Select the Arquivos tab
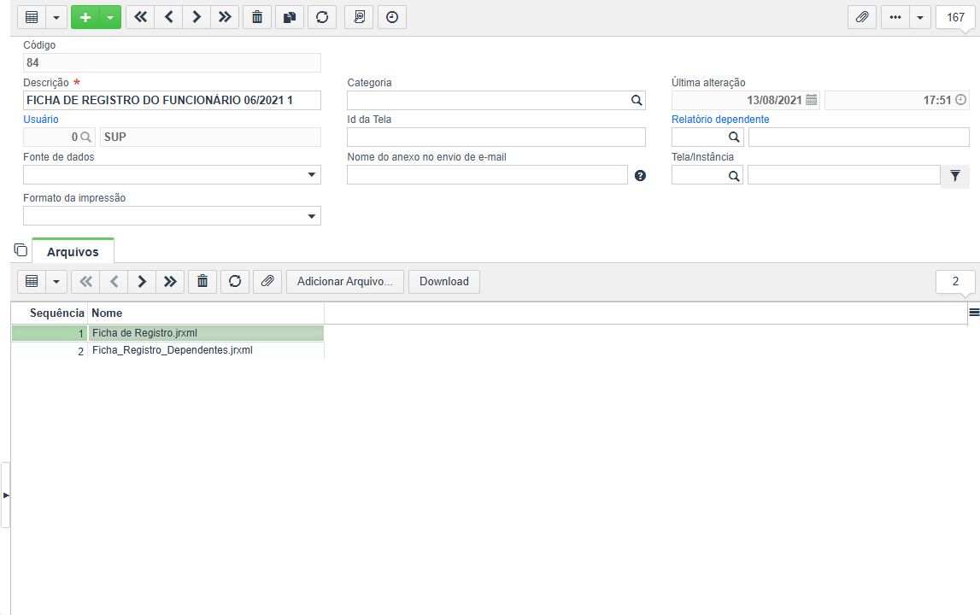The height and width of the screenshot is (615, 980). coord(73,251)
